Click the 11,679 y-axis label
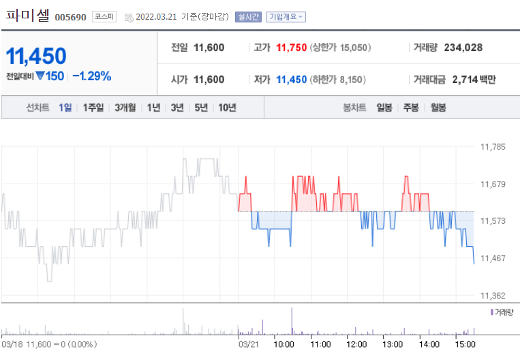 pos(493,184)
